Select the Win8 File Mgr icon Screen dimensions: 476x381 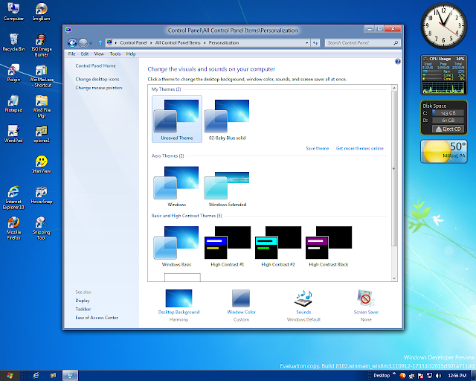point(42,106)
